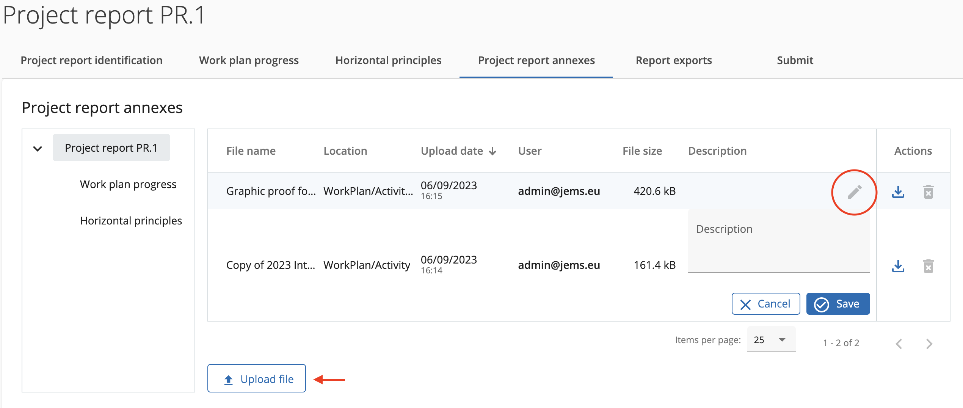The width and height of the screenshot is (963, 408).
Task: Select Horizontal principles in tree
Action: coord(131,221)
